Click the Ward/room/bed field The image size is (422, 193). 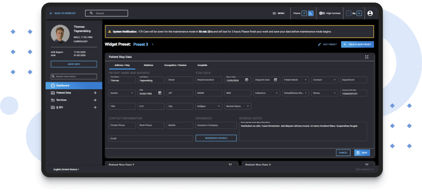(x=209, y=80)
